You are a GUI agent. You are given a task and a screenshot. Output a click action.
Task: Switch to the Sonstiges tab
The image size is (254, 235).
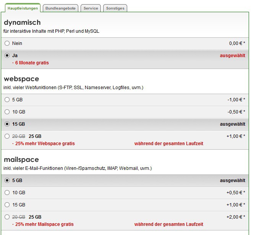pos(115,8)
